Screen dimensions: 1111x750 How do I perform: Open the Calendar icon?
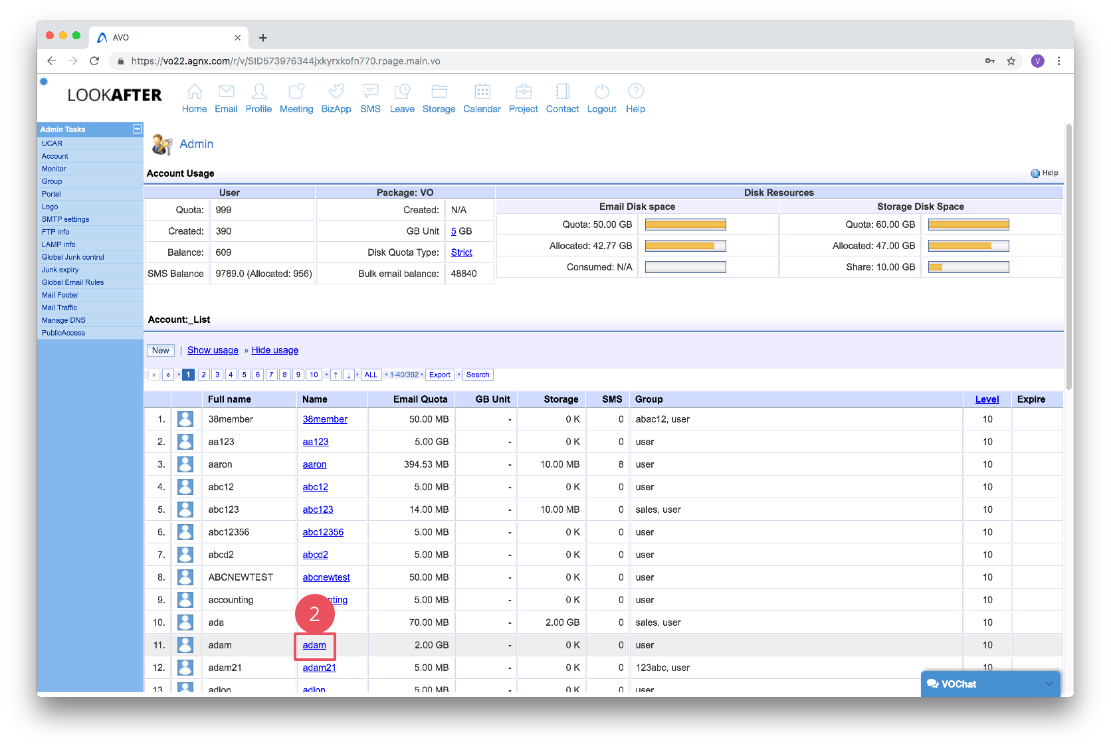coord(482,92)
